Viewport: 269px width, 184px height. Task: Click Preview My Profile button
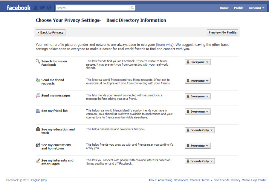222,32
